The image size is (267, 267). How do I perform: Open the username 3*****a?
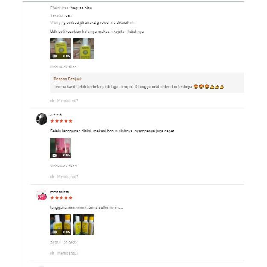[56, 115]
